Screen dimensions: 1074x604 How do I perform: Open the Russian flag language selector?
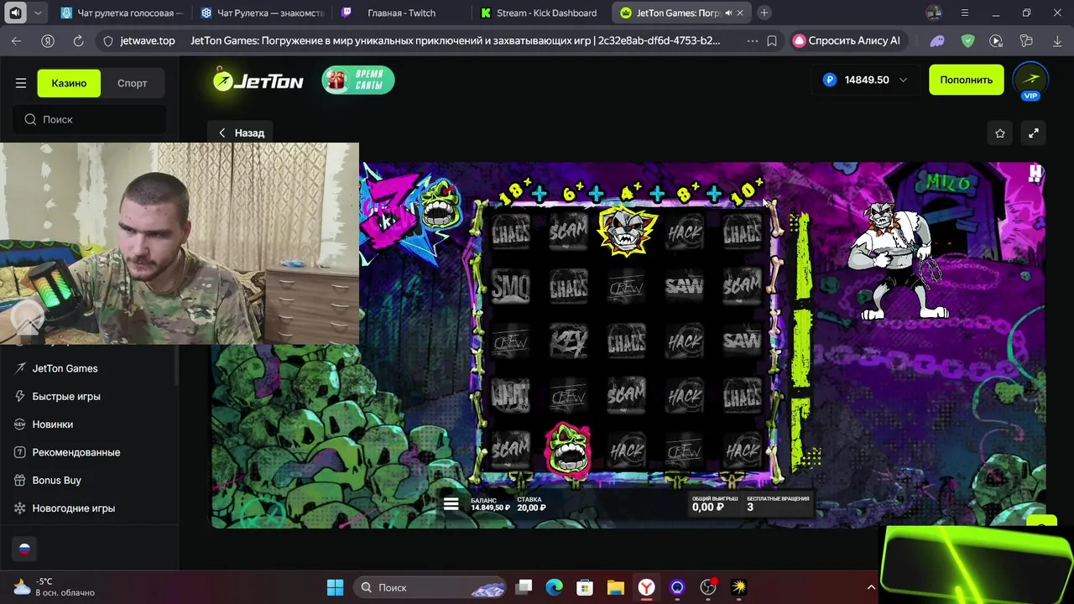[24, 549]
